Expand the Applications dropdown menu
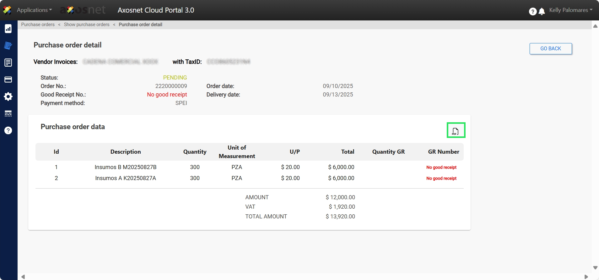This screenshot has height=280, width=599. (x=34, y=10)
